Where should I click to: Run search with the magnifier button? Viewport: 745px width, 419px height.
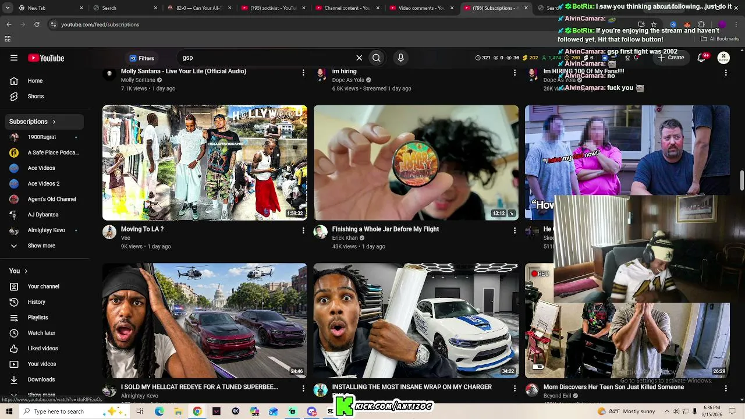tap(377, 58)
